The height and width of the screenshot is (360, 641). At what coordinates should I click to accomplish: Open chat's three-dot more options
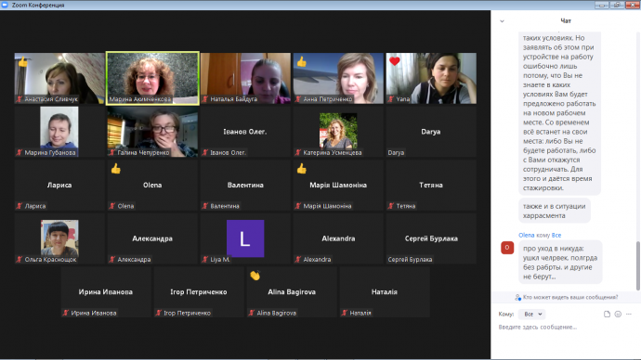[629, 314]
